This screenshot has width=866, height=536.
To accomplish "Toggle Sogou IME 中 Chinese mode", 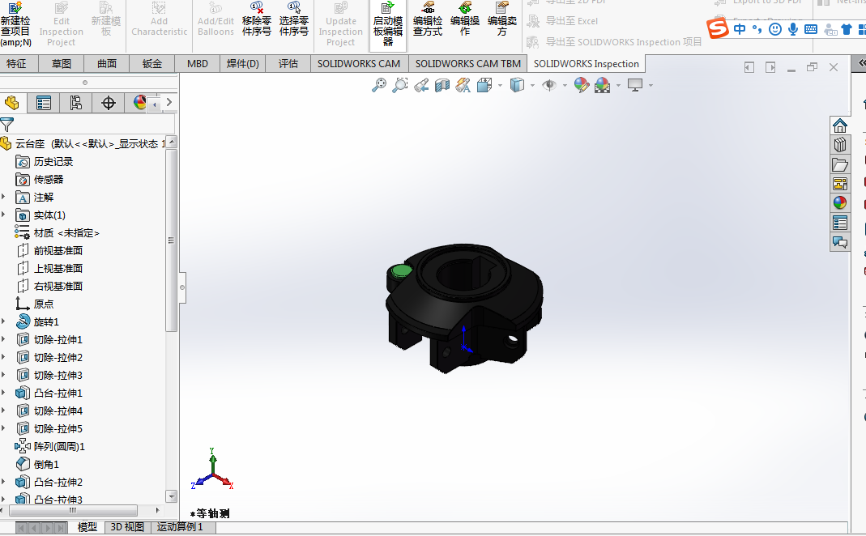I will [x=740, y=29].
